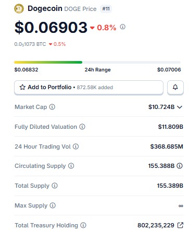Expand the Market Cap chevron dropdown

click(180, 107)
